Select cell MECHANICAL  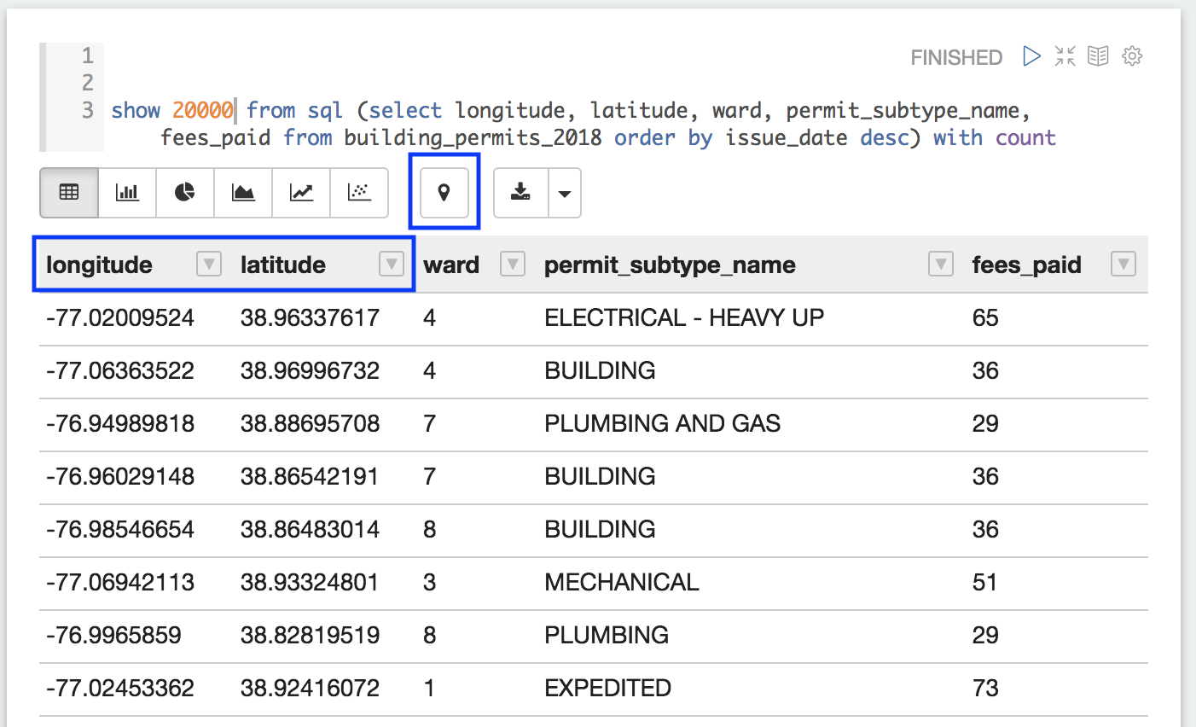(x=622, y=583)
